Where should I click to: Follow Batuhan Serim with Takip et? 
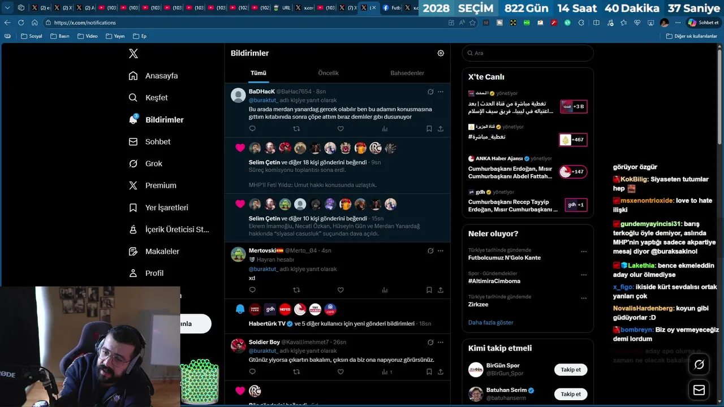tap(571, 394)
